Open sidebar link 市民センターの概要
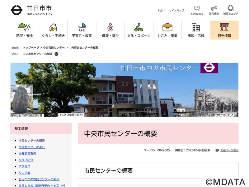The width and height of the screenshot is (249, 187). point(32,141)
